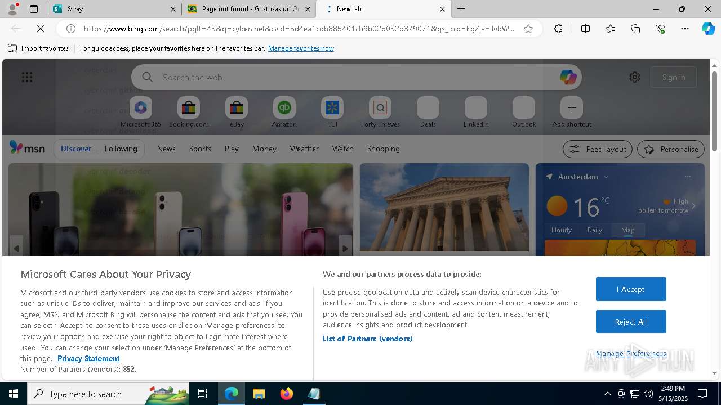Open the Copilot sidebar icon in toolbar
The image size is (721, 405).
pos(708,29)
